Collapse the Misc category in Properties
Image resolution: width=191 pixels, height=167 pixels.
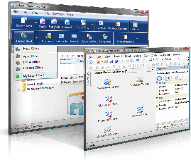click(x=157, y=98)
